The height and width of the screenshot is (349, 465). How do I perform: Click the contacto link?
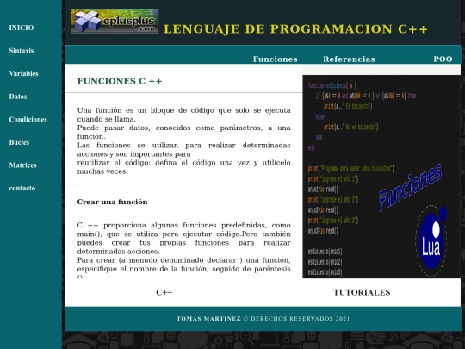tap(22, 188)
